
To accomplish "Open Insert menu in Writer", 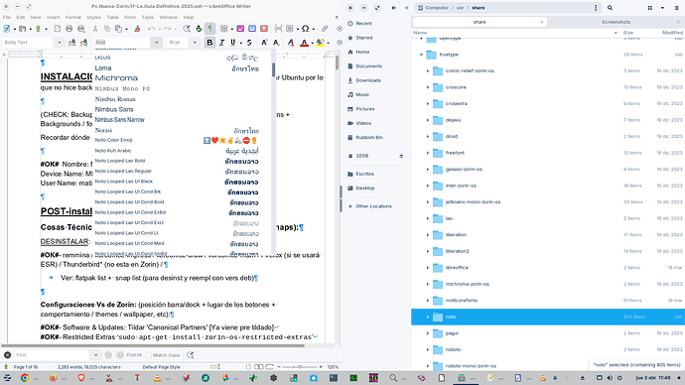I will pyautogui.click(x=54, y=17).
